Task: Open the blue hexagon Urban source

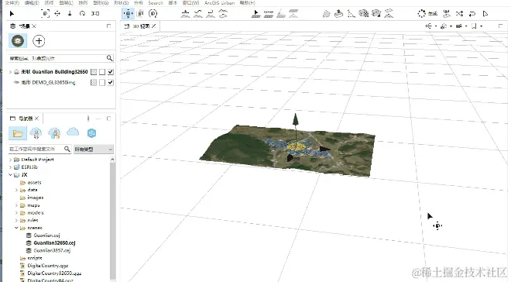Action: coord(91,133)
